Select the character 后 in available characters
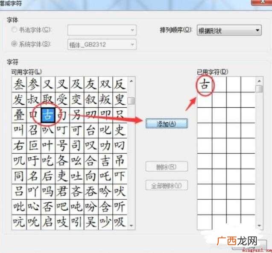The height and width of the screenshot is (253, 272). coord(48,176)
